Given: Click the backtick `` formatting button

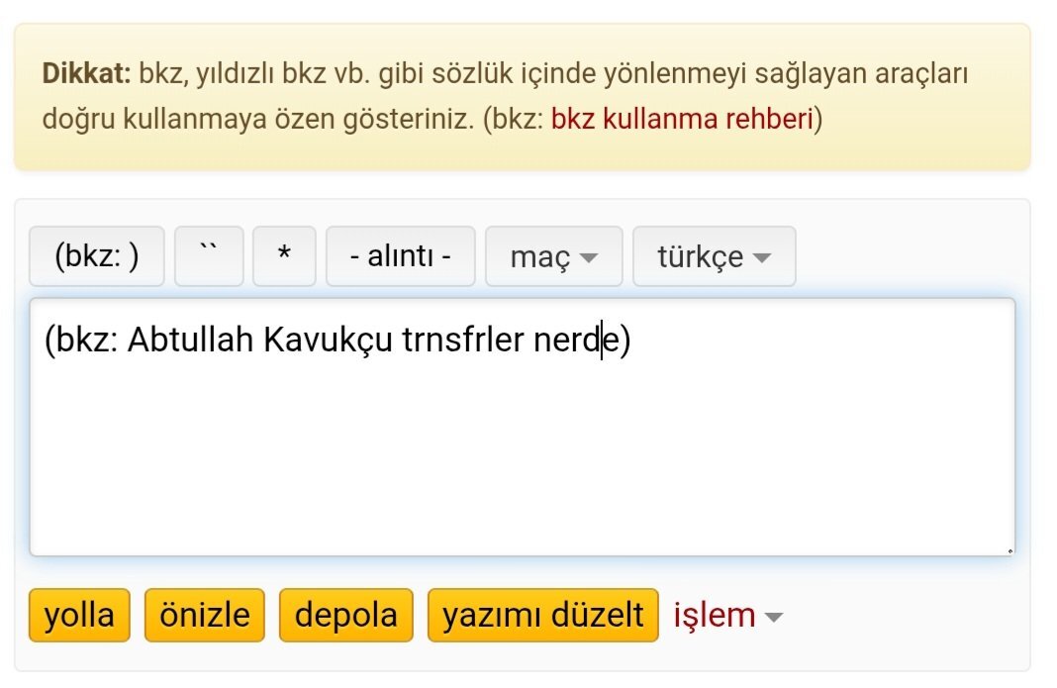Looking at the screenshot, I should 209,256.
